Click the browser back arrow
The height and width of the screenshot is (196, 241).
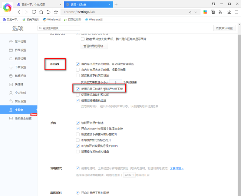(x=19, y=12)
